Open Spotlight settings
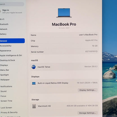 (x=4, y=75)
